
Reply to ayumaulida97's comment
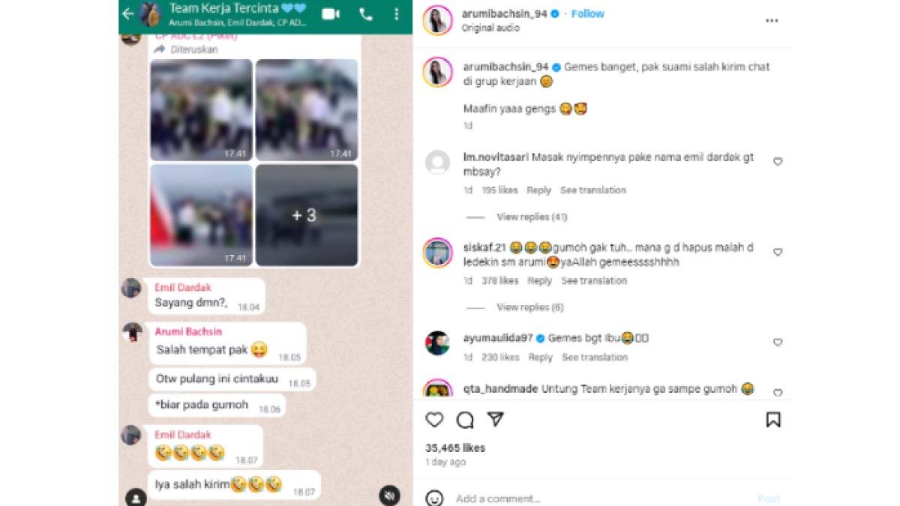(x=540, y=358)
